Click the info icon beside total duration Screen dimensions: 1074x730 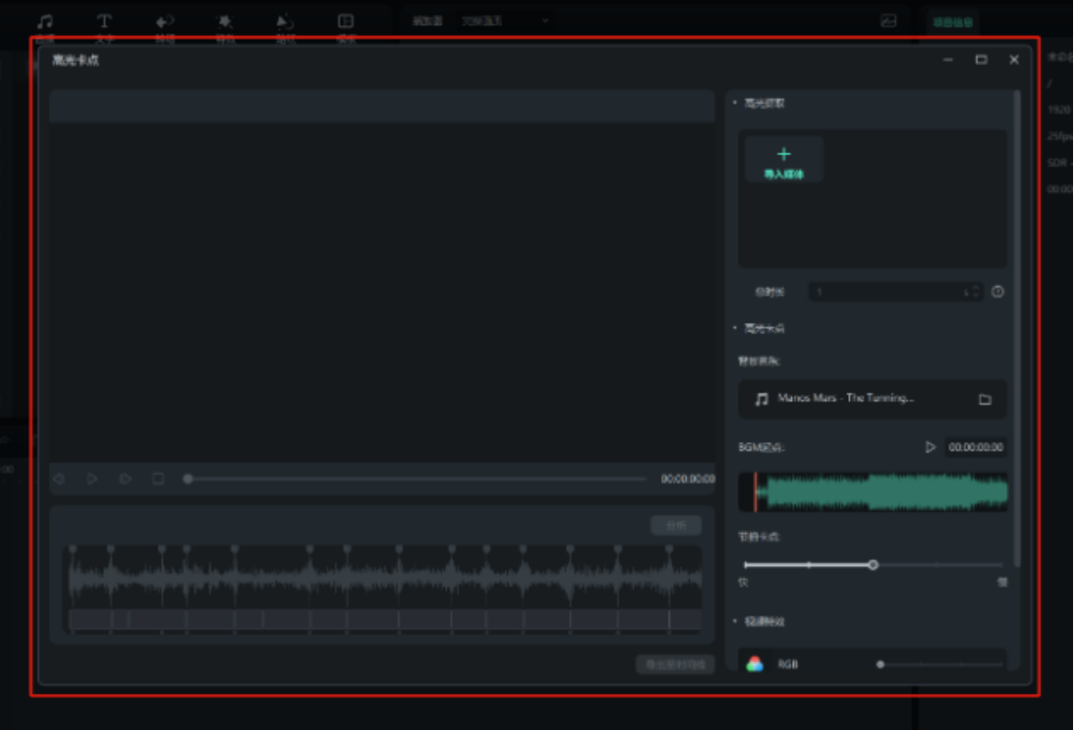(x=997, y=292)
